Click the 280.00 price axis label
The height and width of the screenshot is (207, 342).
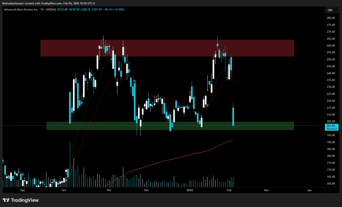(x=331, y=18)
